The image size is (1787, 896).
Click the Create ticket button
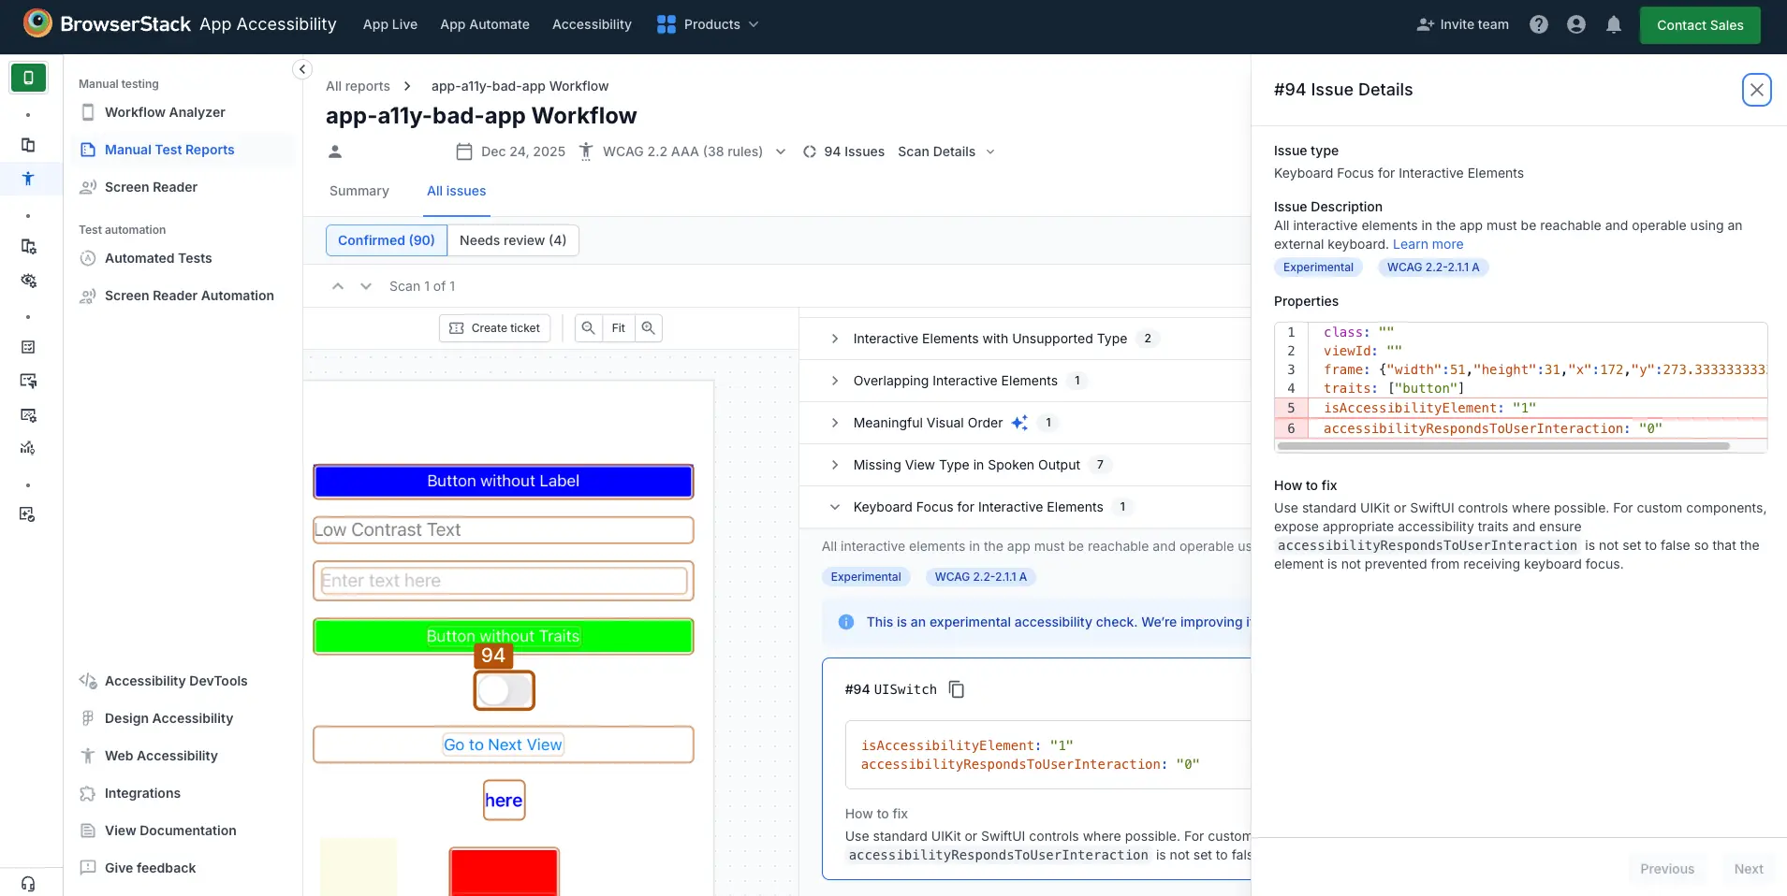pyautogui.click(x=494, y=328)
